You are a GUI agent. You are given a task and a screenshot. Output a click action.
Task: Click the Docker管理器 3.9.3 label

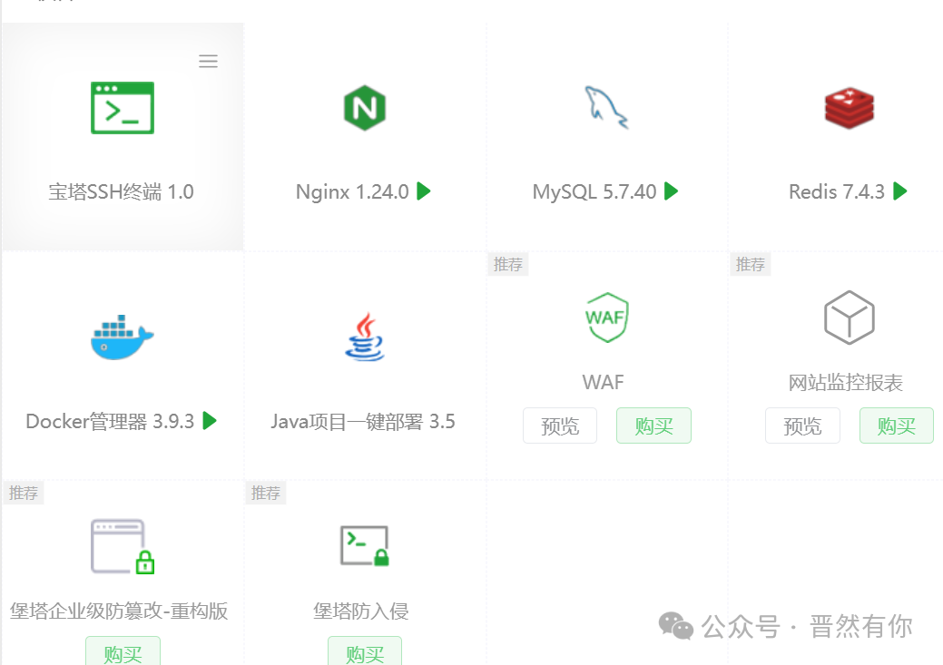110,422
